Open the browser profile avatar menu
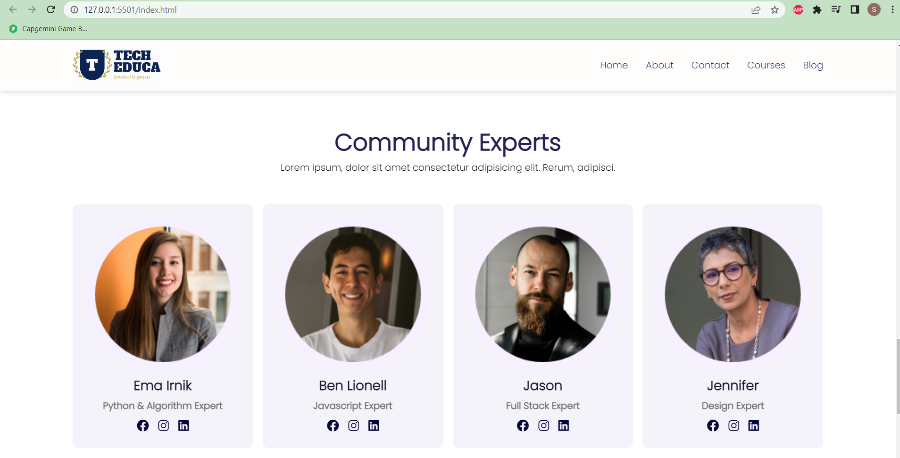 (x=874, y=9)
